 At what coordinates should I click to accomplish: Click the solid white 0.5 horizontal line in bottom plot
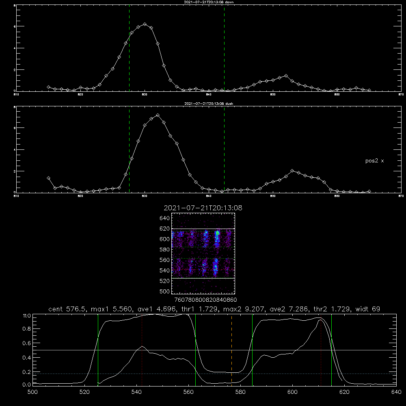tap(214, 350)
